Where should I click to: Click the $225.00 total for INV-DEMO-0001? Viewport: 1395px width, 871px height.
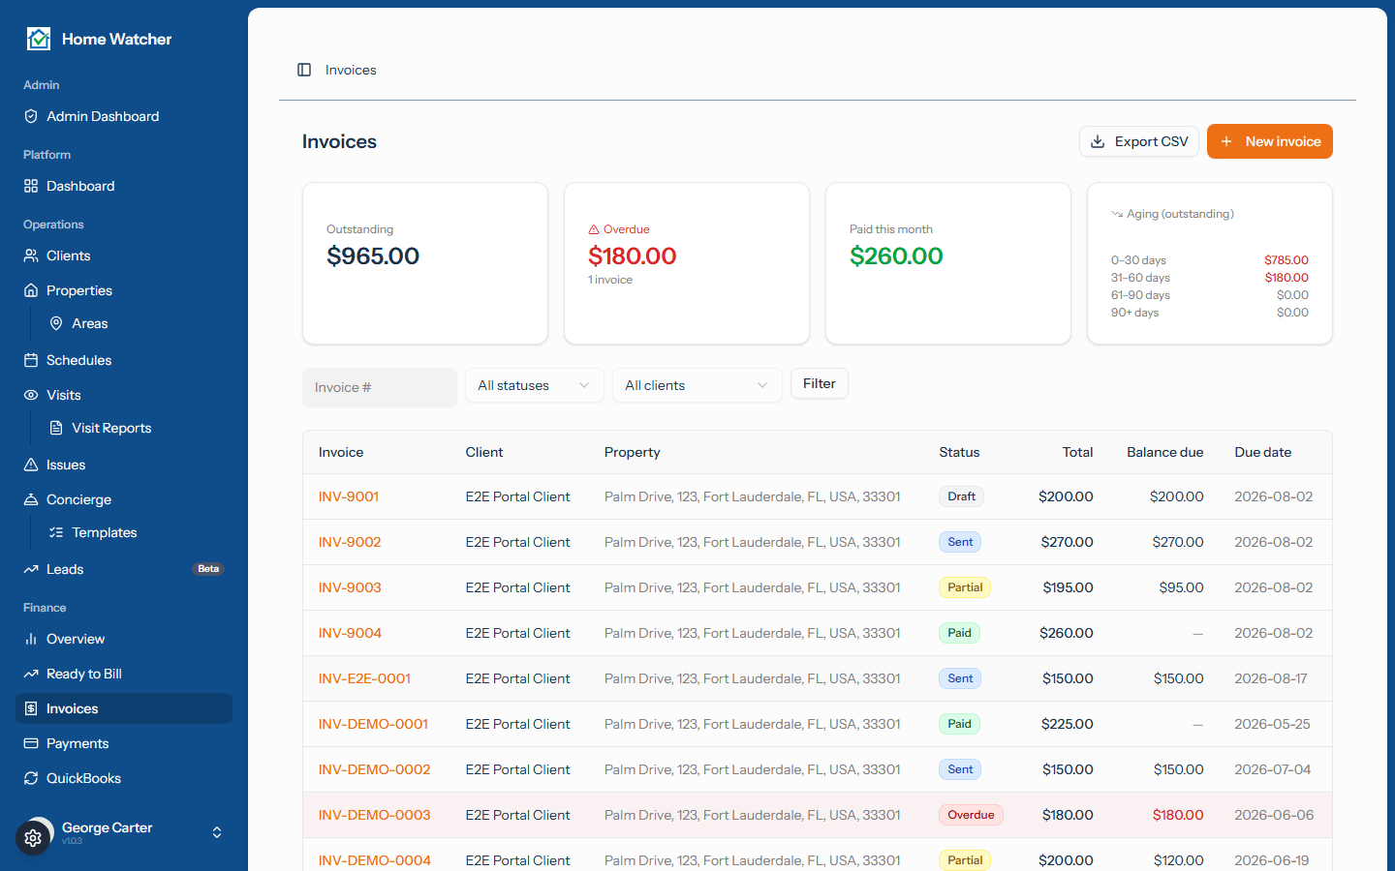pos(1068,724)
